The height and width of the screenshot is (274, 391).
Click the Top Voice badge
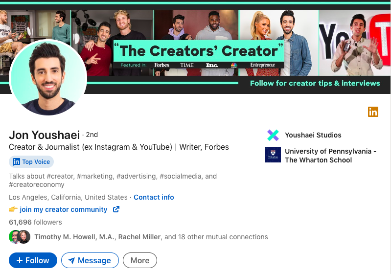(x=31, y=162)
